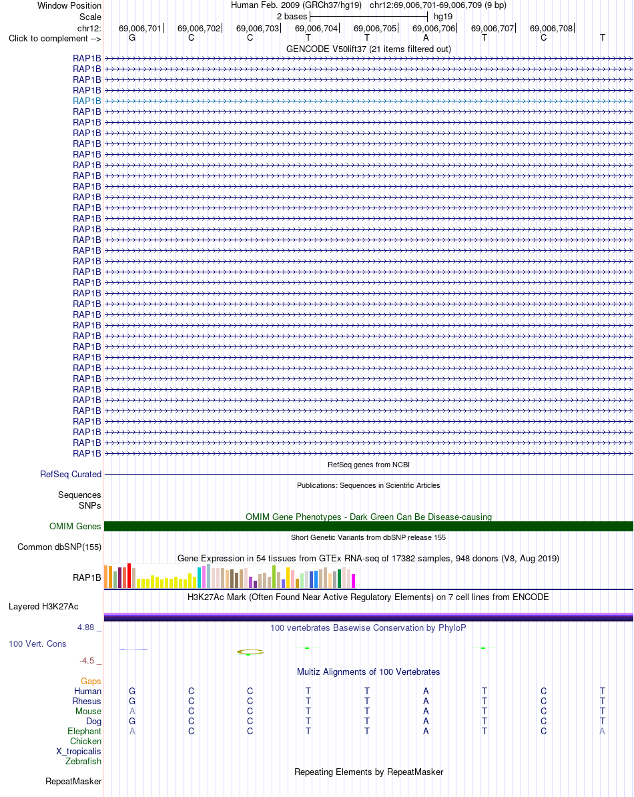
Task: Click the Window Position label
Action: pyautogui.click(x=69, y=6)
